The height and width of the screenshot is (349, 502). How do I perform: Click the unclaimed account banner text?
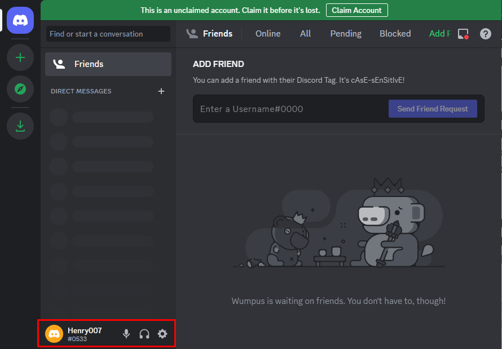(230, 10)
